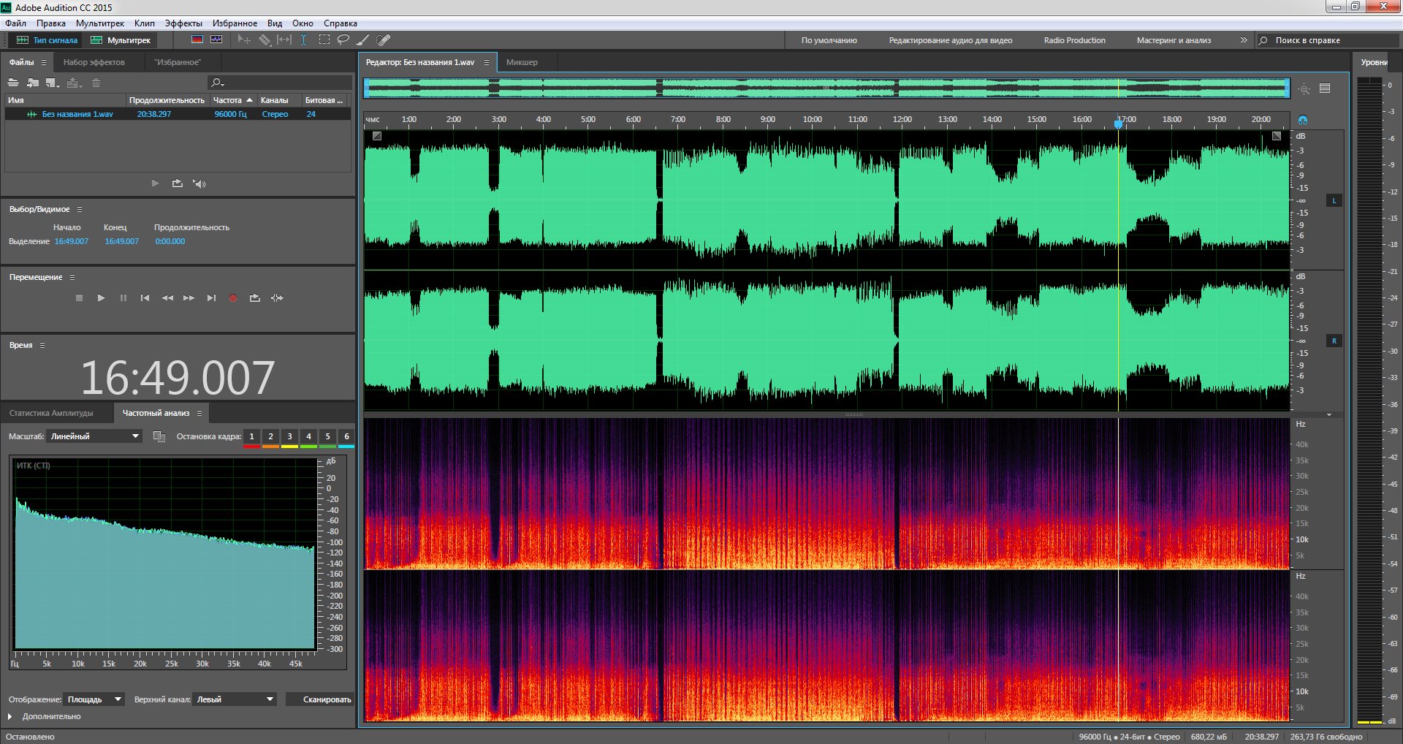Click the red Record button

[233, 298]
